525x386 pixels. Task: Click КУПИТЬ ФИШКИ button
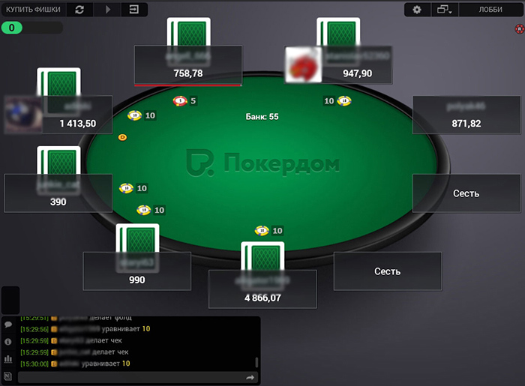[34, 9]
